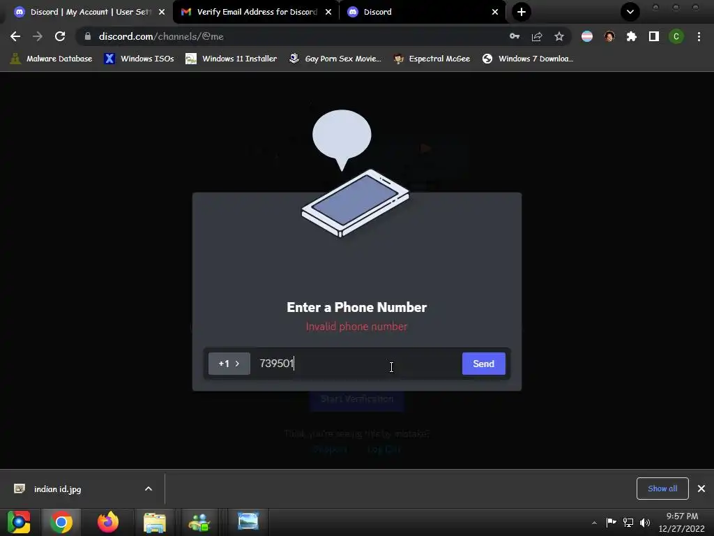The width and height of the screenshot is (714, 536).
Task: Switch to Verify Email Address Gmail tab
Action: click(257, 12)
